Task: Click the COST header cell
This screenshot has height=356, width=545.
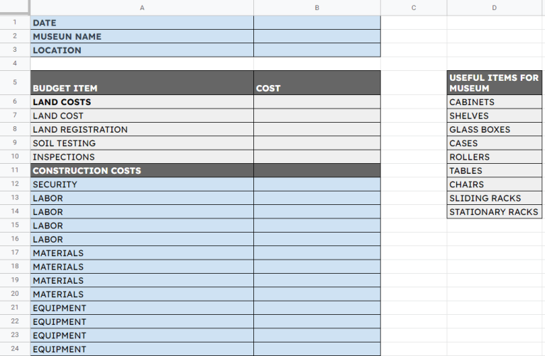Action: [317, 83]
